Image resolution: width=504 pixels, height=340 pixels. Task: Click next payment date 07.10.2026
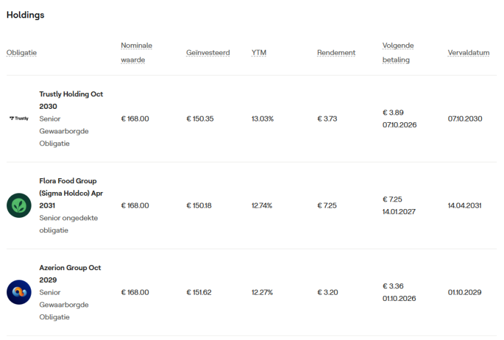399,125
